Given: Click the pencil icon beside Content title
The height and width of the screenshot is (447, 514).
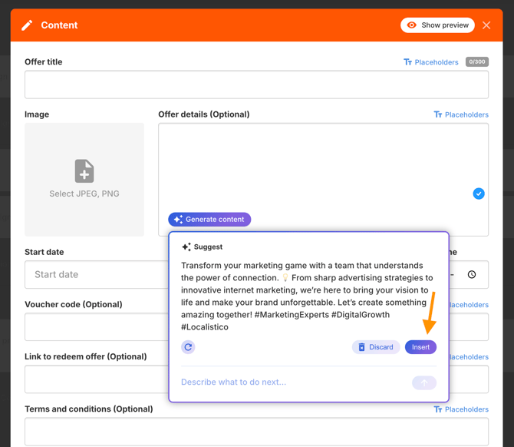Looking at the screenshot, I should click(x=27, y=25).
